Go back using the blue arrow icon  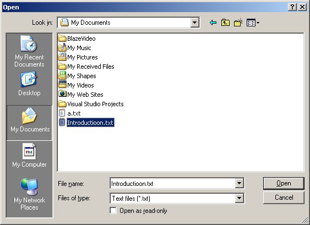pyautogui.click(x=213, y=23)
